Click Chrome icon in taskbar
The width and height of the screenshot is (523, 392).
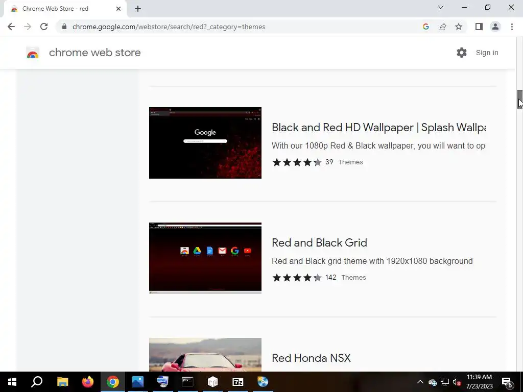click(113, 382)
